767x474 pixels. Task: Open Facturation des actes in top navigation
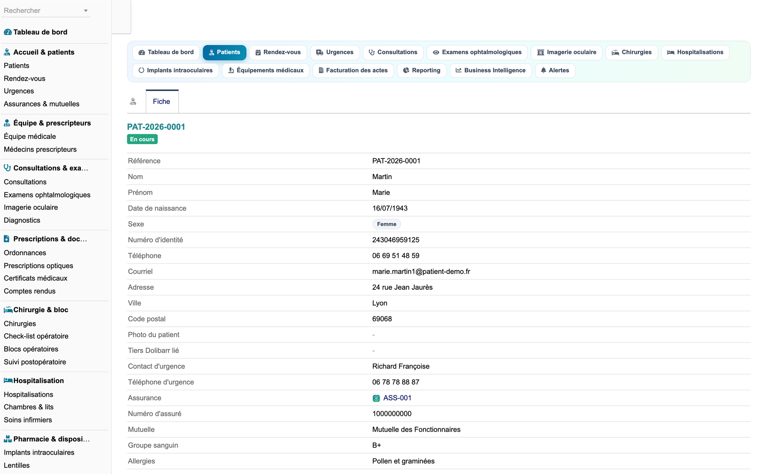[354, 70]
